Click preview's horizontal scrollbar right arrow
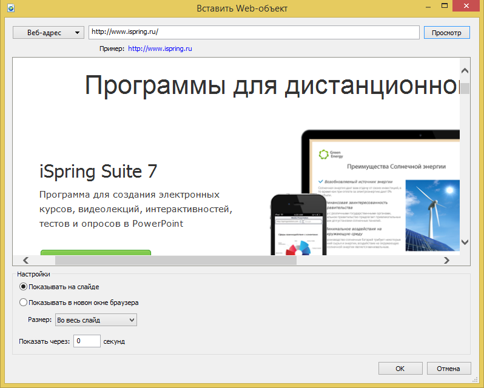484x388 pixels. (x=446, y=261)
